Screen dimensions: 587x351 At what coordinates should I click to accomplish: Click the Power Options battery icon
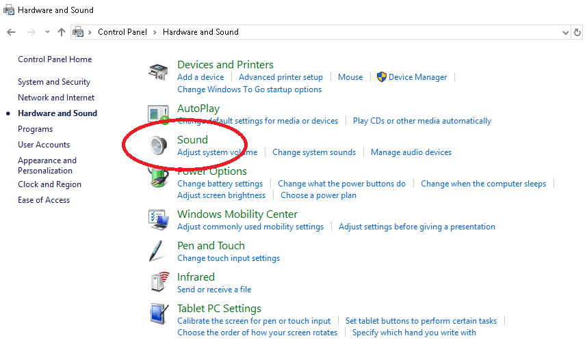(x=158, y=178)
